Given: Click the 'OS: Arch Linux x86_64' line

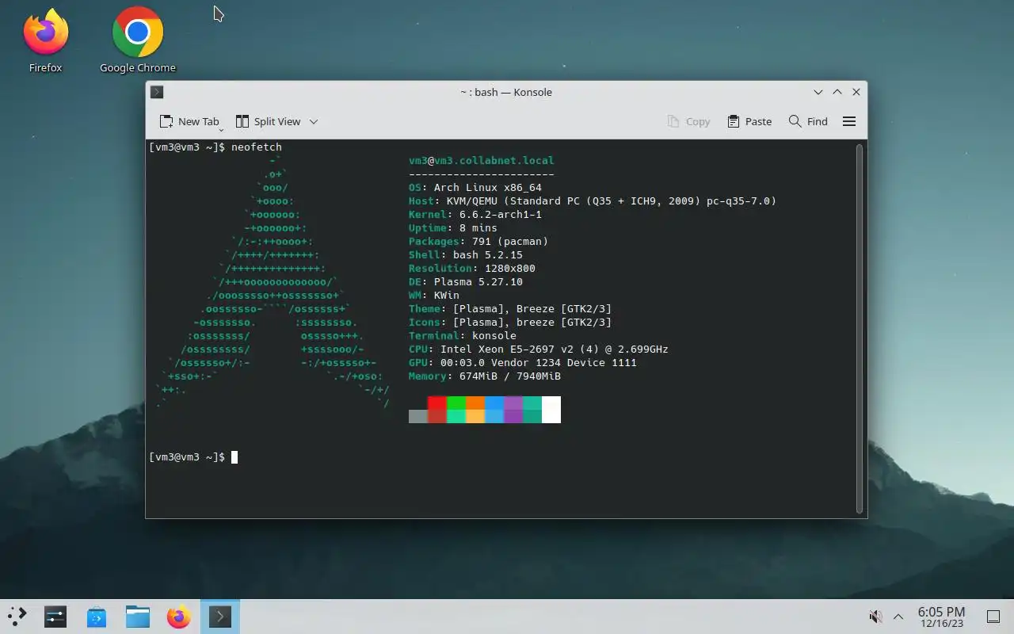Looking at the screenshot, I should [475, 188].
